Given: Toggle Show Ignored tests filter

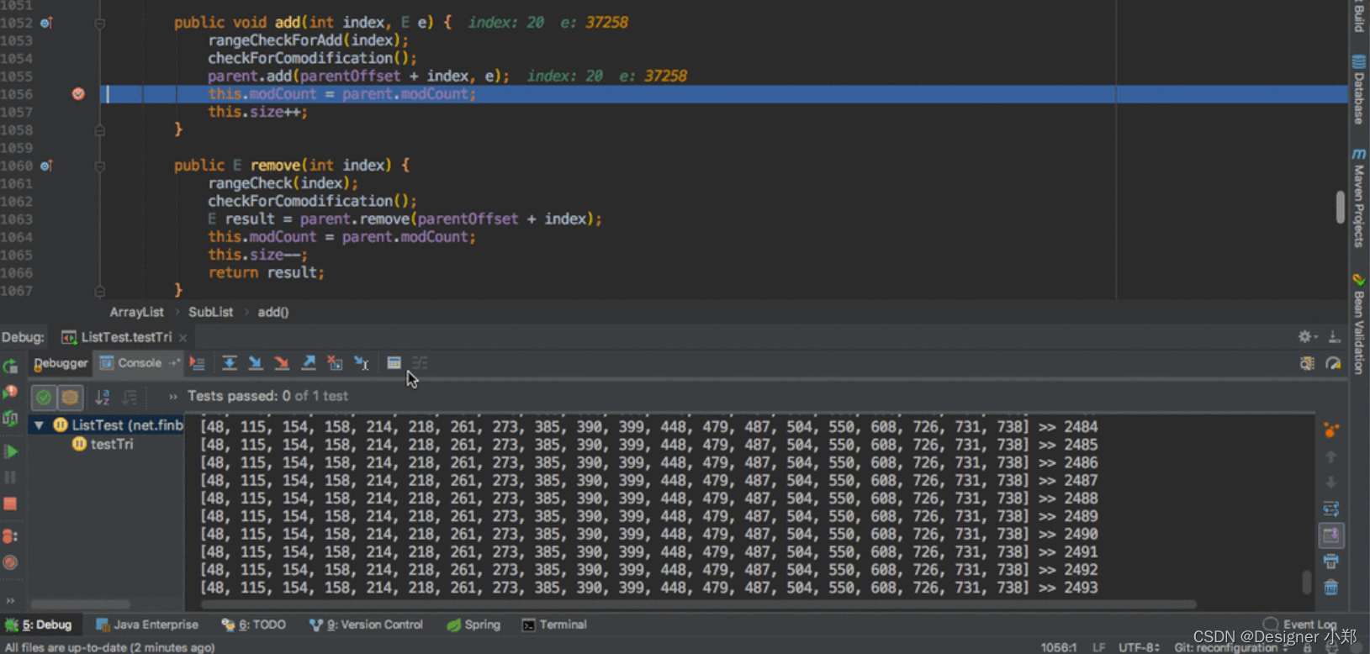Looking at the screenshot, I should click(x=70, y=397).
